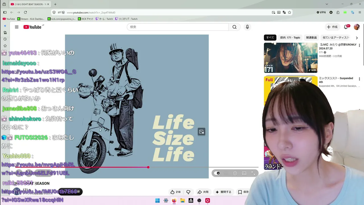This screenshot has height=205, width=364.
Task: Open the Stream - Kick Dashboard bookmark
Action: pos(31,19)
